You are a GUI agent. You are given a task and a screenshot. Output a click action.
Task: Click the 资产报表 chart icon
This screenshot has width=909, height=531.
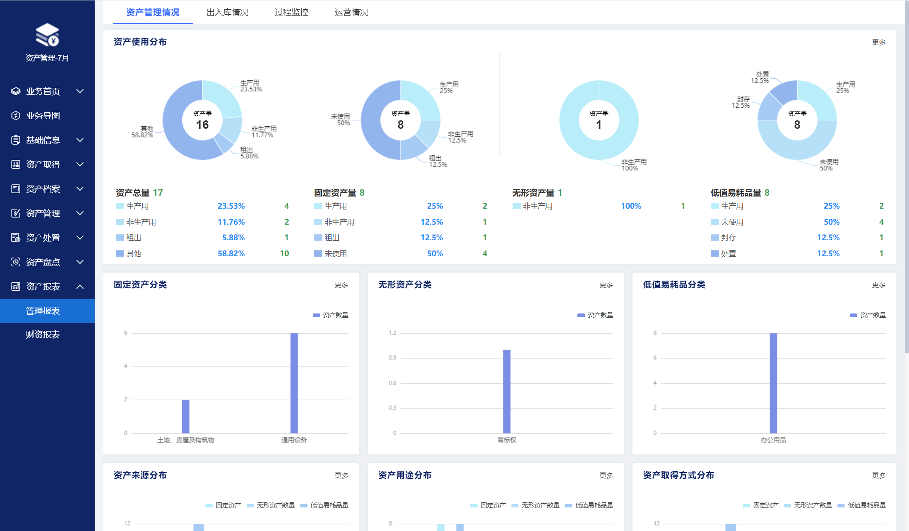16,287
